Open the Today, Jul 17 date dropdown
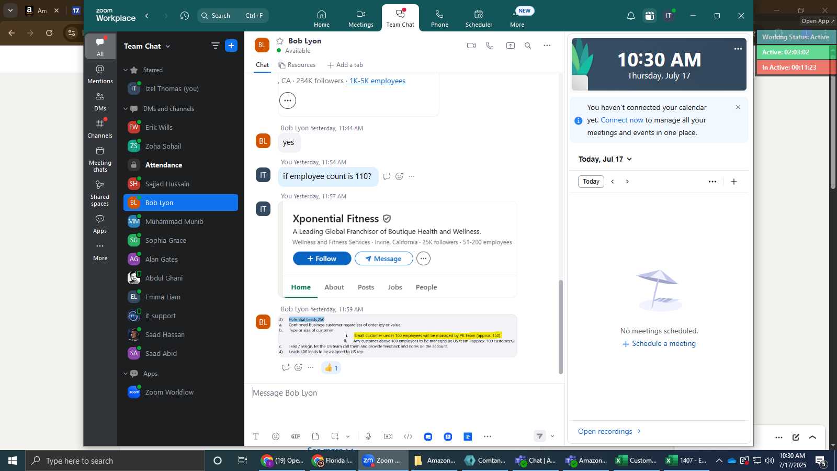 tap(605, 159)
